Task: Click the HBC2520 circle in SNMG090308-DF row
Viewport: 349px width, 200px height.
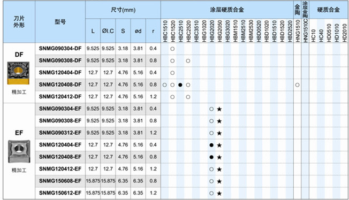Action: click(x=188, y=61)
